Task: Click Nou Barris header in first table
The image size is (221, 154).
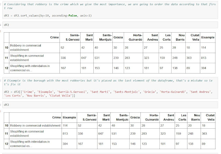Action: point(180,37)
